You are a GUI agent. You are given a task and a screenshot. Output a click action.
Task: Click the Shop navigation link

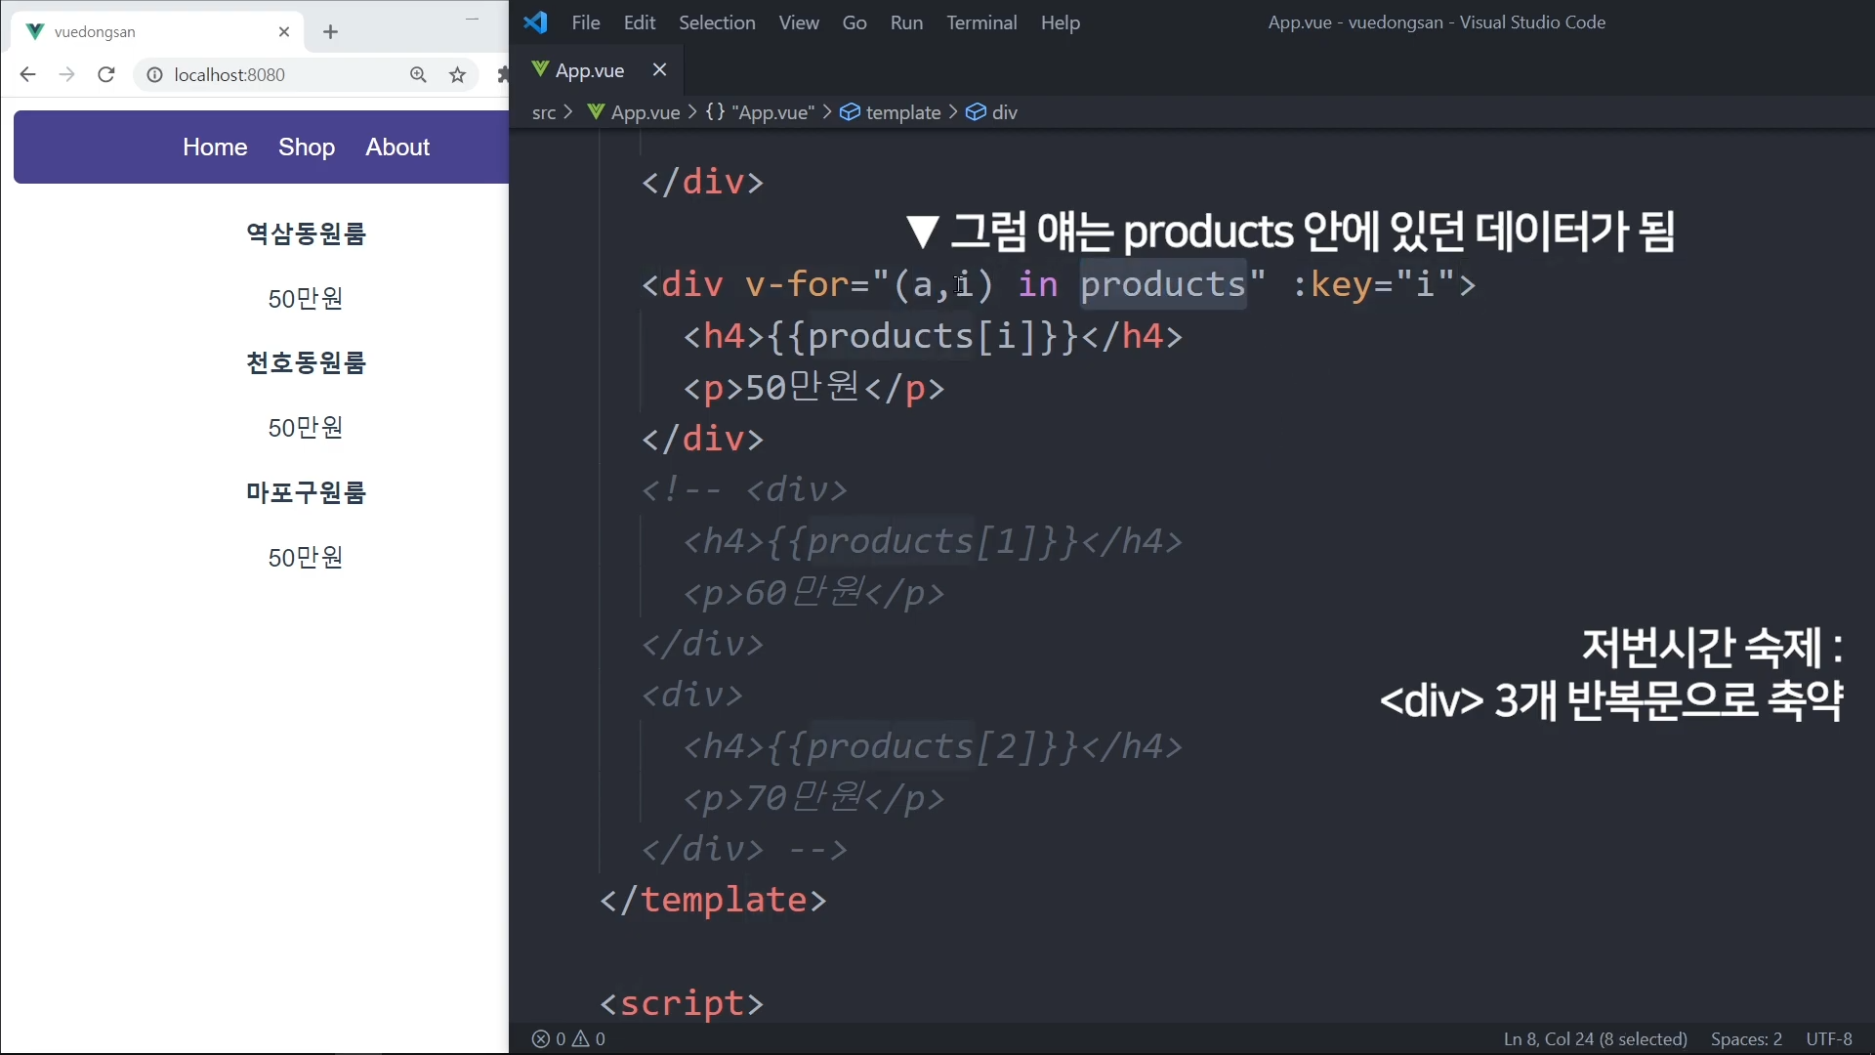coord(306,148)
